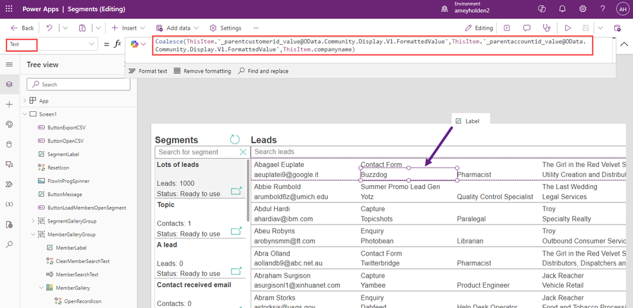Click the Paste clipboard icon
The height and width of the screenshot is (308, 633).
[x=82, y=28]
